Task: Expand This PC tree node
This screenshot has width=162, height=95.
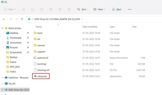Action: [2, 84]
